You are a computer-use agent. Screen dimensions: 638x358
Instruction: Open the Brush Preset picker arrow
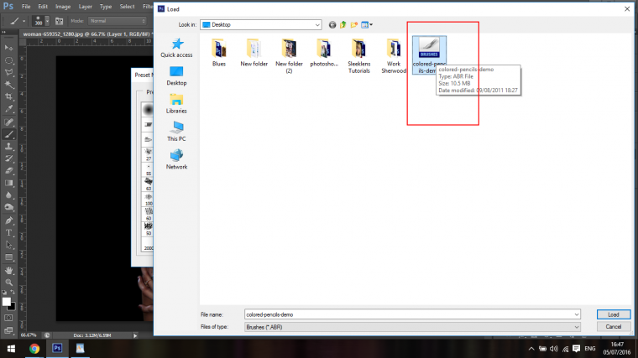47,21
